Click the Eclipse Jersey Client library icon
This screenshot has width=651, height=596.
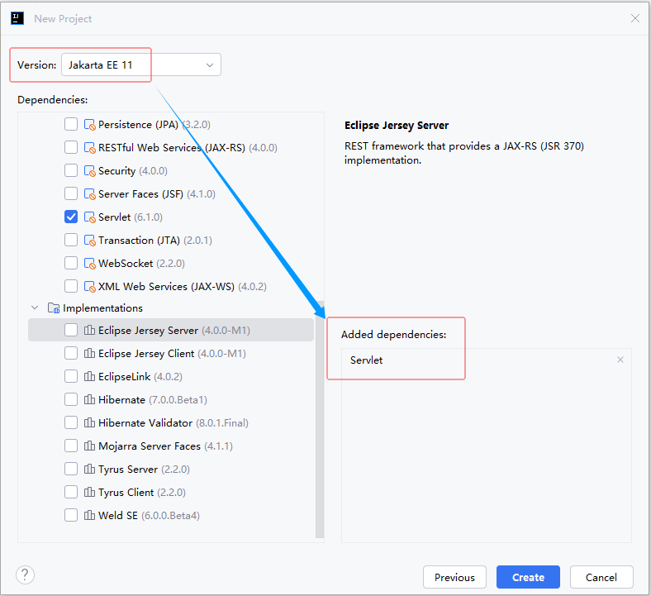pyautogui.click(x=89, y=354)
